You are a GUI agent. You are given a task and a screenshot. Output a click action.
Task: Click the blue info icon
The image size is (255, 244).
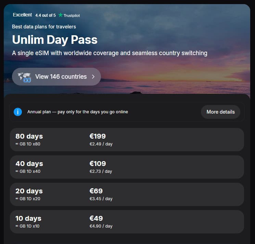point(18,112)
